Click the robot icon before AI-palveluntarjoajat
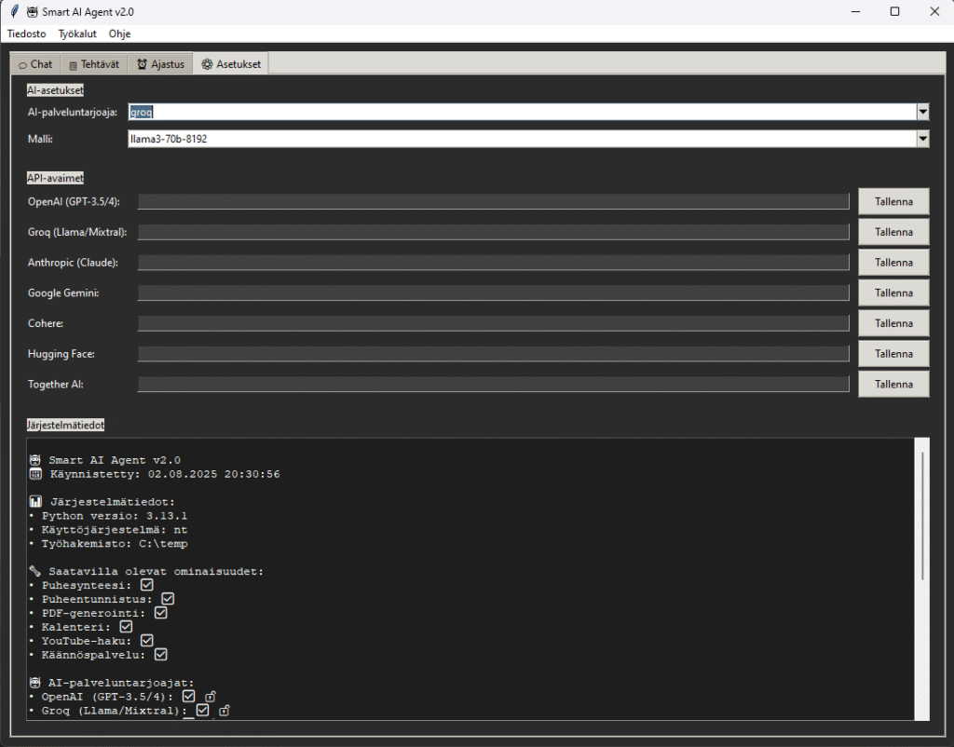 tap(35, 682)
